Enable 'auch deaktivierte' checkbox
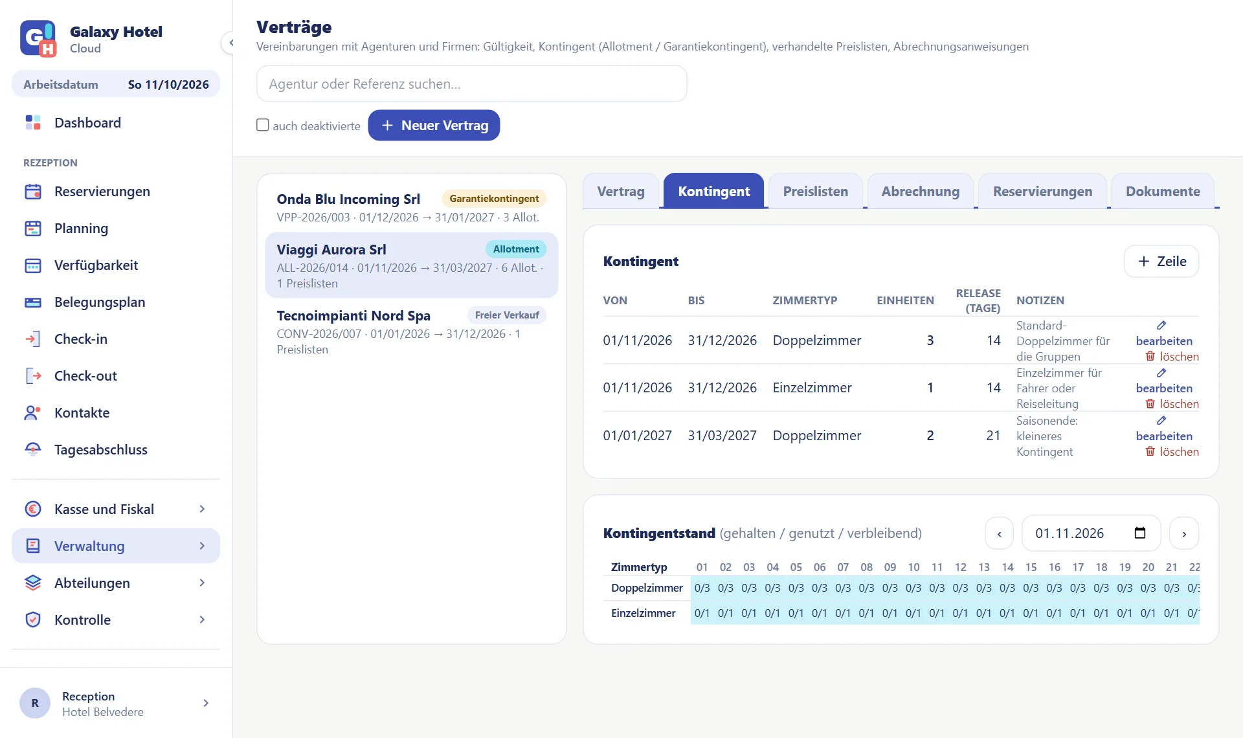This screenshot has height=738, width=1243. (x=262, y=125)
